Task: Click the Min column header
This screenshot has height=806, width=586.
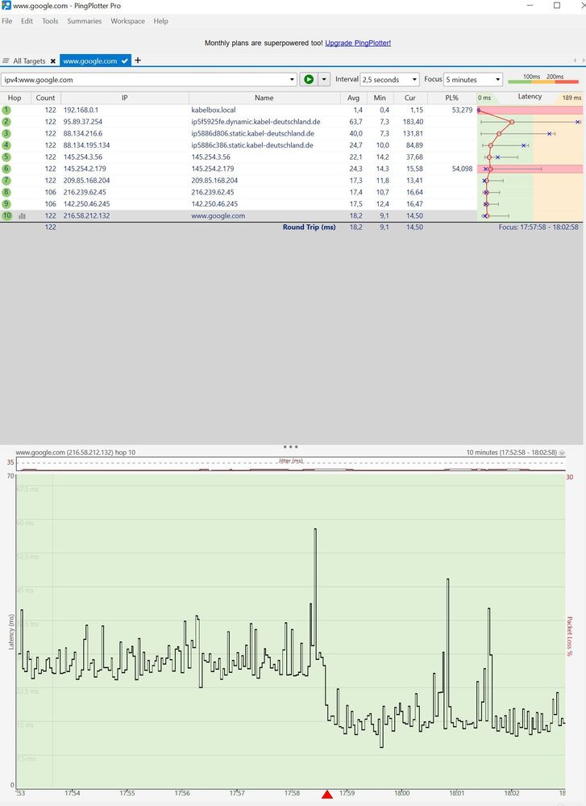Action: point(380,98)
